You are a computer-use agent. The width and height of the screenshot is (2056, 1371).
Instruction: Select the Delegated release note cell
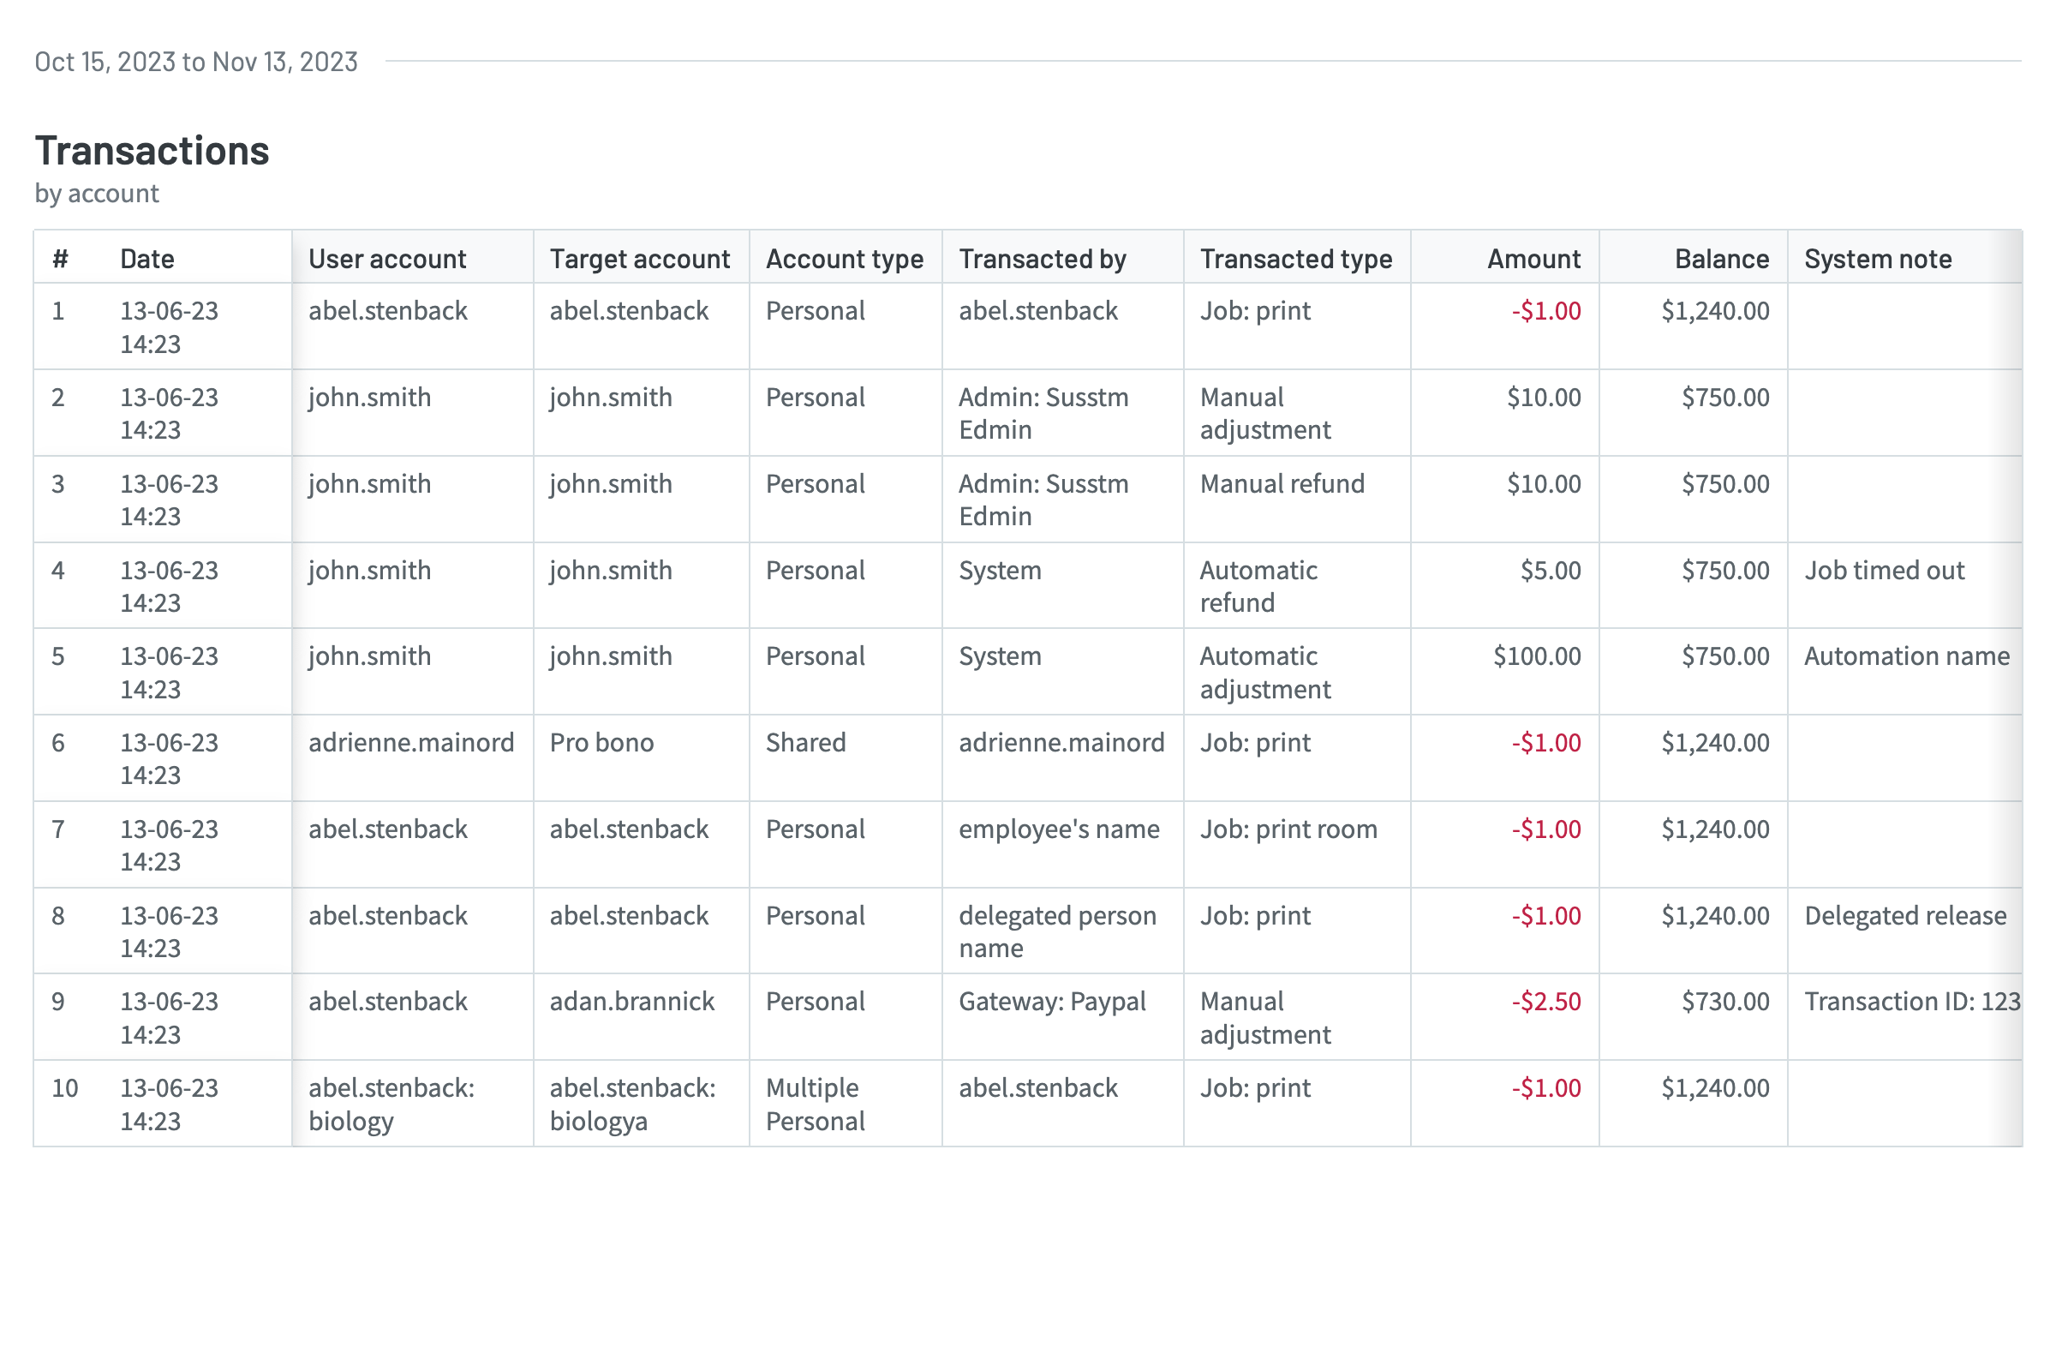(1904, 915)
